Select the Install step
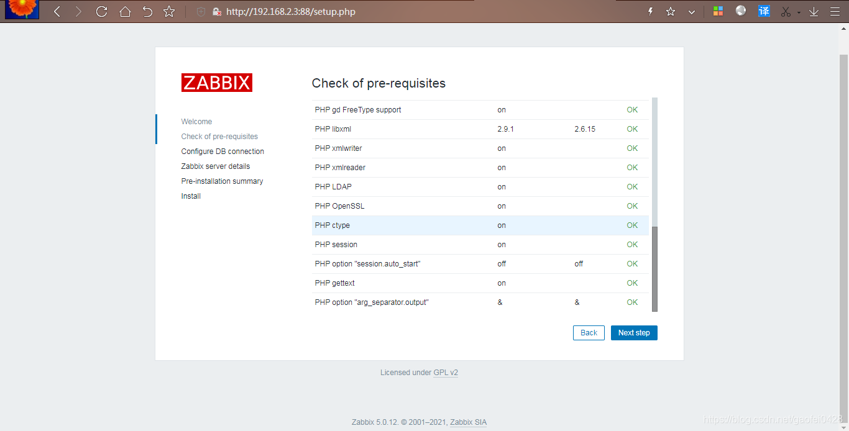This screenshot has width=849, height=431. point(191,196)
